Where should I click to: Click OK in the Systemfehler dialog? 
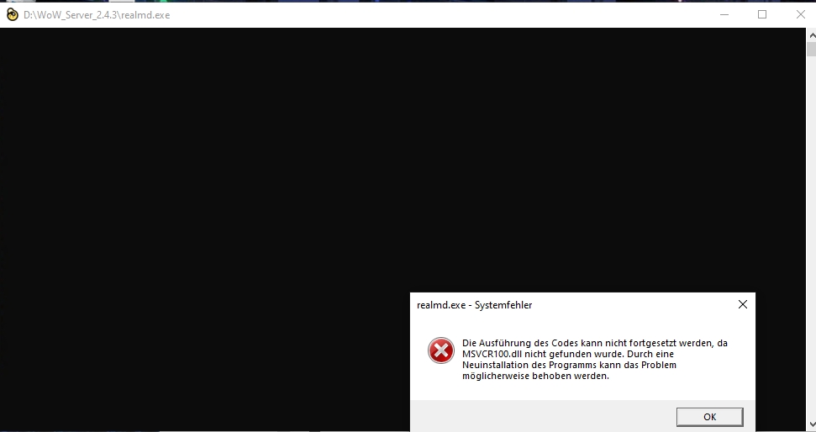[709, 417]
